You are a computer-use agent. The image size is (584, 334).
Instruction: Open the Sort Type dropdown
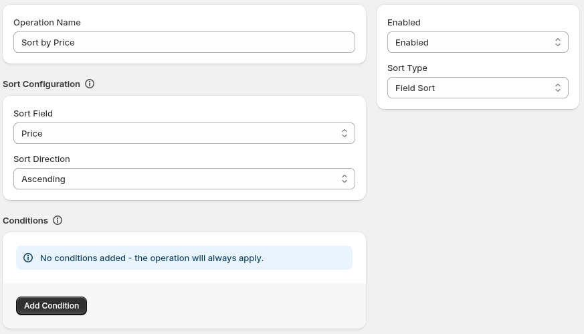(x=478, y=88)
